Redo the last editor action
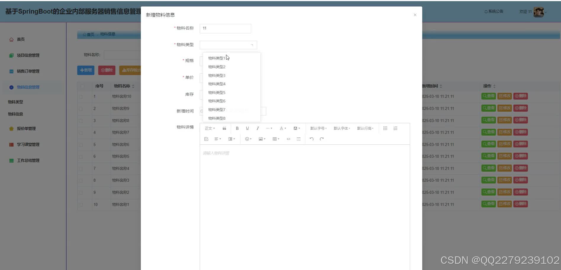 (322, 139)
